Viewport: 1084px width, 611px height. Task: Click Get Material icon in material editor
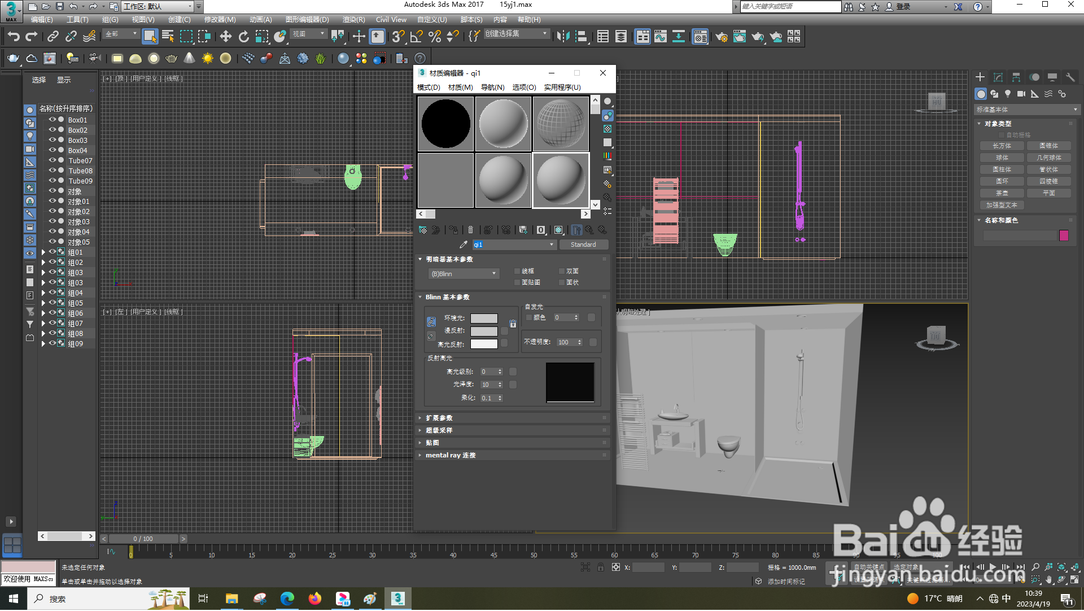coord(422,230)
